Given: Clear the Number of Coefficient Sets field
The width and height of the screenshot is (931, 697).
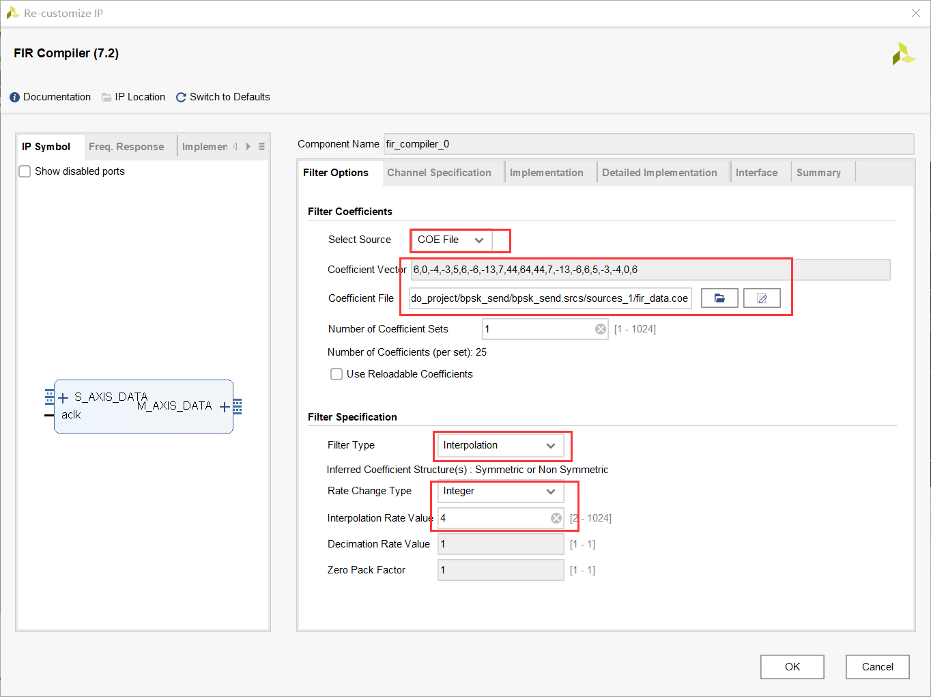Looking at the screenshot, I should [x=601, y=329].
